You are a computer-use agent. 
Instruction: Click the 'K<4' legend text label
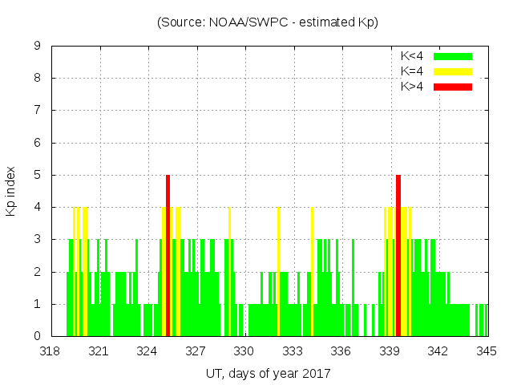(x=412, y=56)
